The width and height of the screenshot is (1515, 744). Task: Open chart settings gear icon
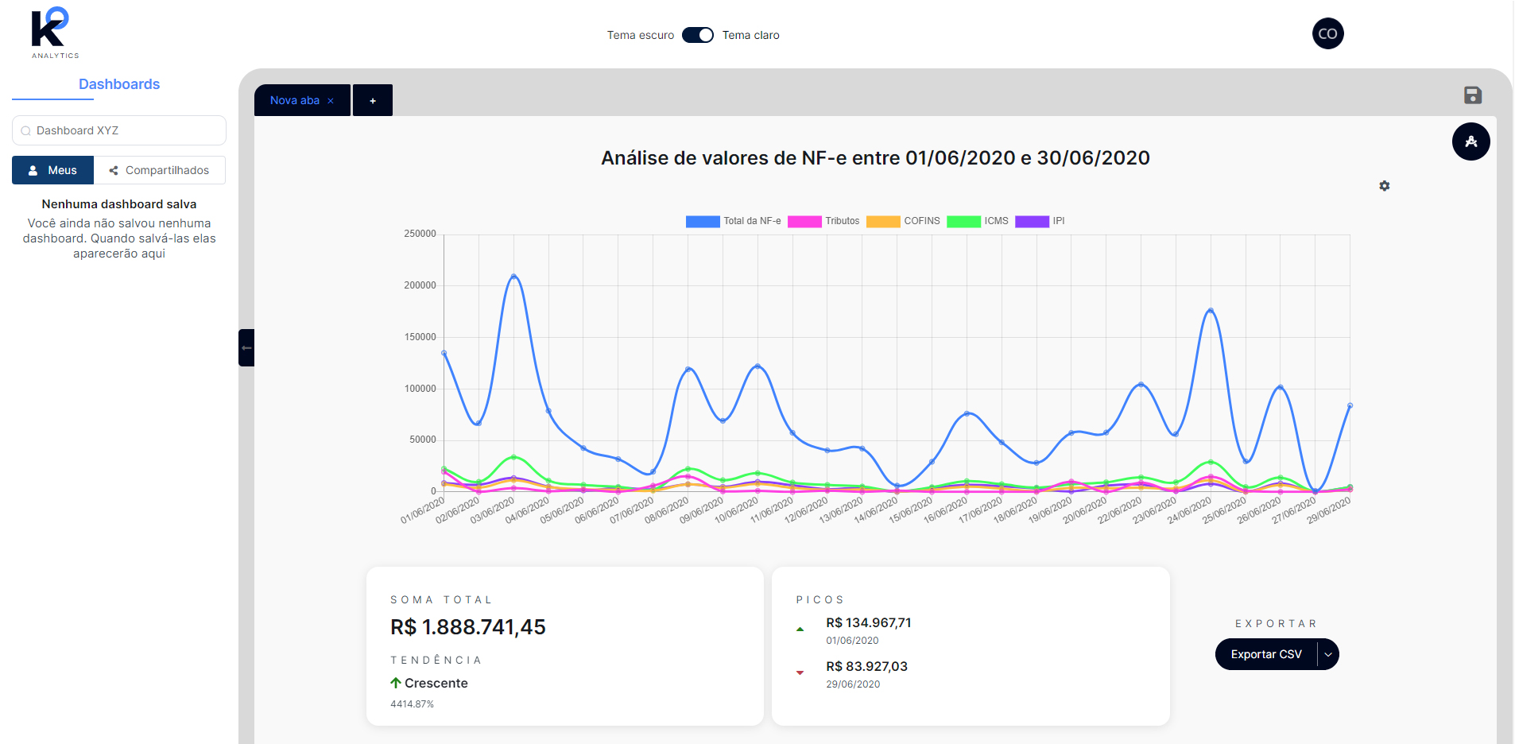click(1385, 185)
